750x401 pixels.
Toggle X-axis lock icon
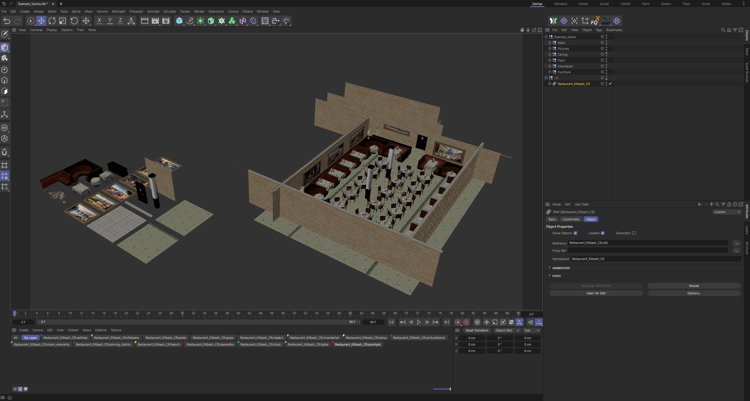99,21
